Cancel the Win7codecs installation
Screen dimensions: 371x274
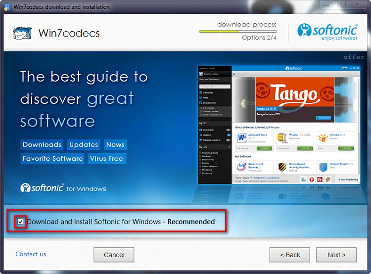[114, 255]
